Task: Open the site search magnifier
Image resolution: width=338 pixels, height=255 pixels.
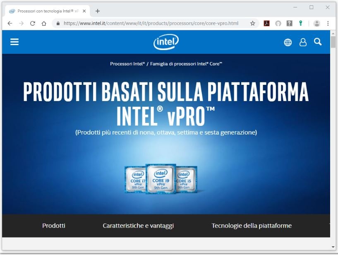Action: pyautogui.click(x=318, y=42)
